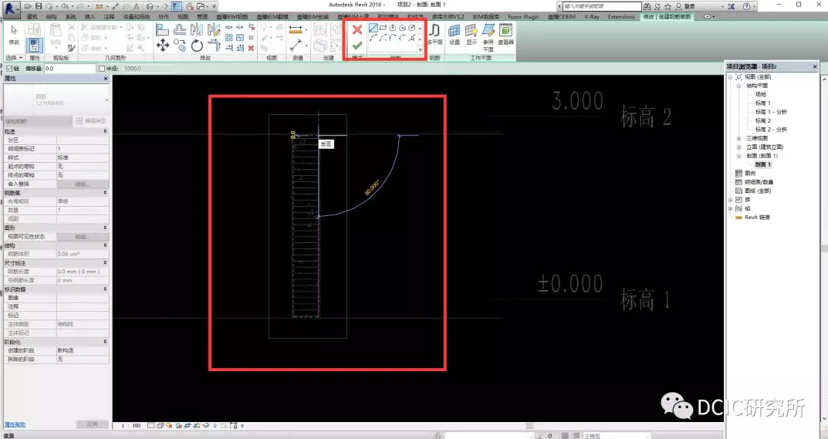
Task: Toggle the Properties palette icon in the ribbon
Action: tap(34, 45)
